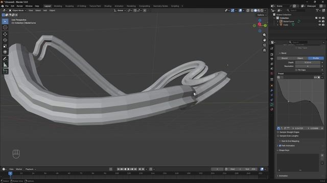
Task: Open the Scene properties tab
Action: point(272,69)
